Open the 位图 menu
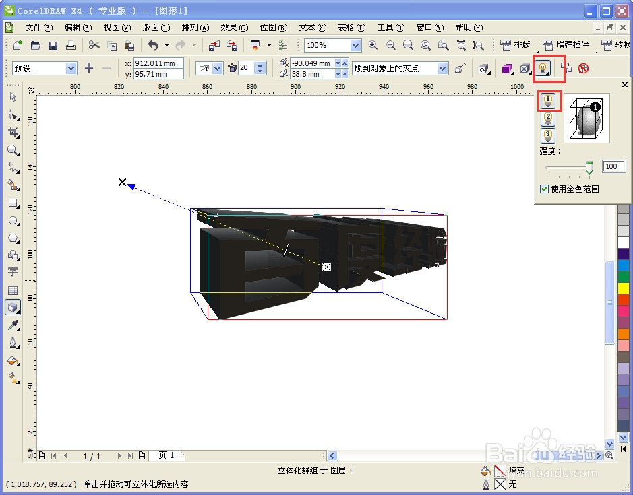633x495 pixels. coord(273,28)
